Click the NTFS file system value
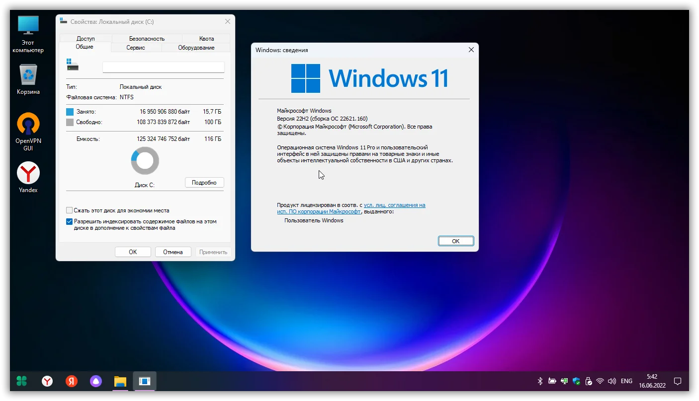 tap(127, 97)
